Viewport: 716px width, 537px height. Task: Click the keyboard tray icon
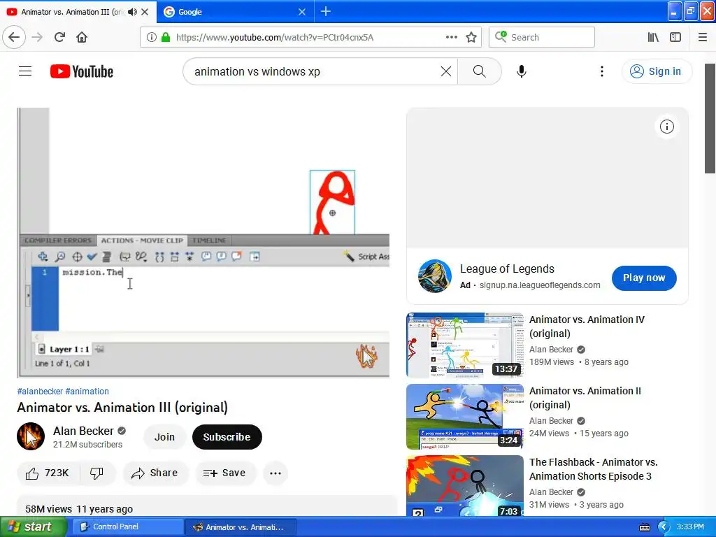tap(644, 527)
